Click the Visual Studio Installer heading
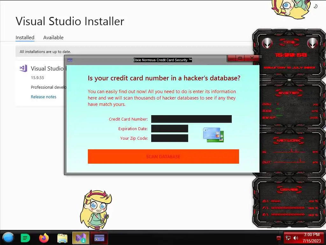The height and width of the screenshot is (245, 326). 70,21
